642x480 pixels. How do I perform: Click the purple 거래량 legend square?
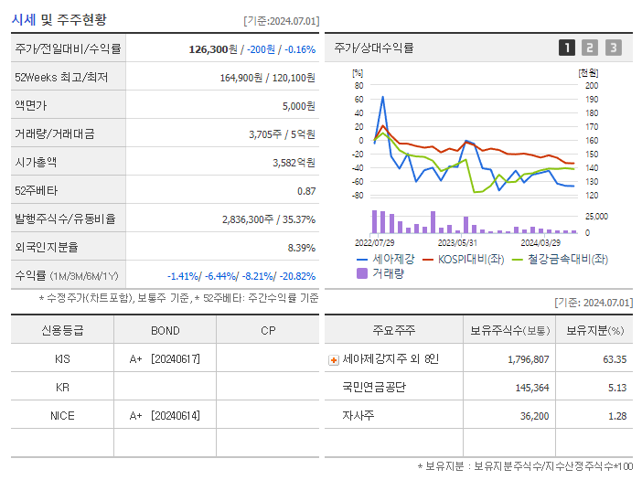click(x=362, y=273)
